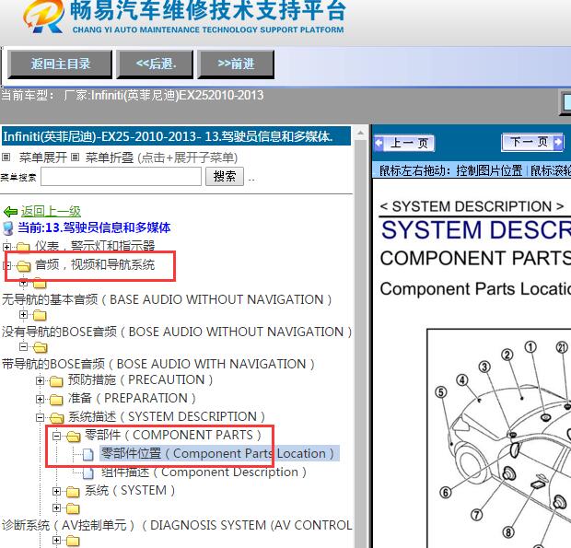Expand the BOSE AUDIO WITHOUT NAVIGATION node
Screen dimensions: 571x548
point(23,315)
